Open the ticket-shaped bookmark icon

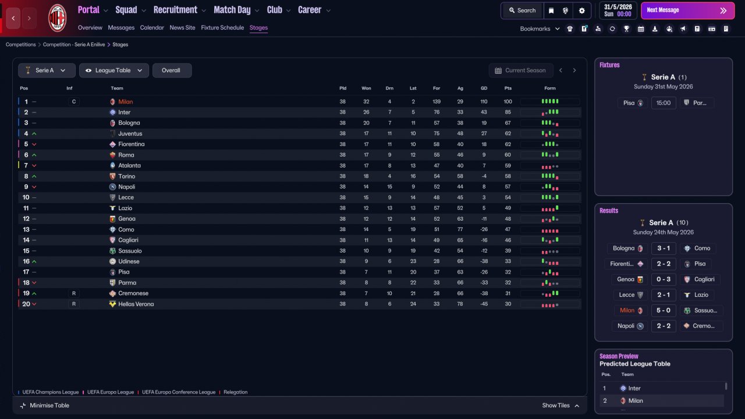(712, 29)
